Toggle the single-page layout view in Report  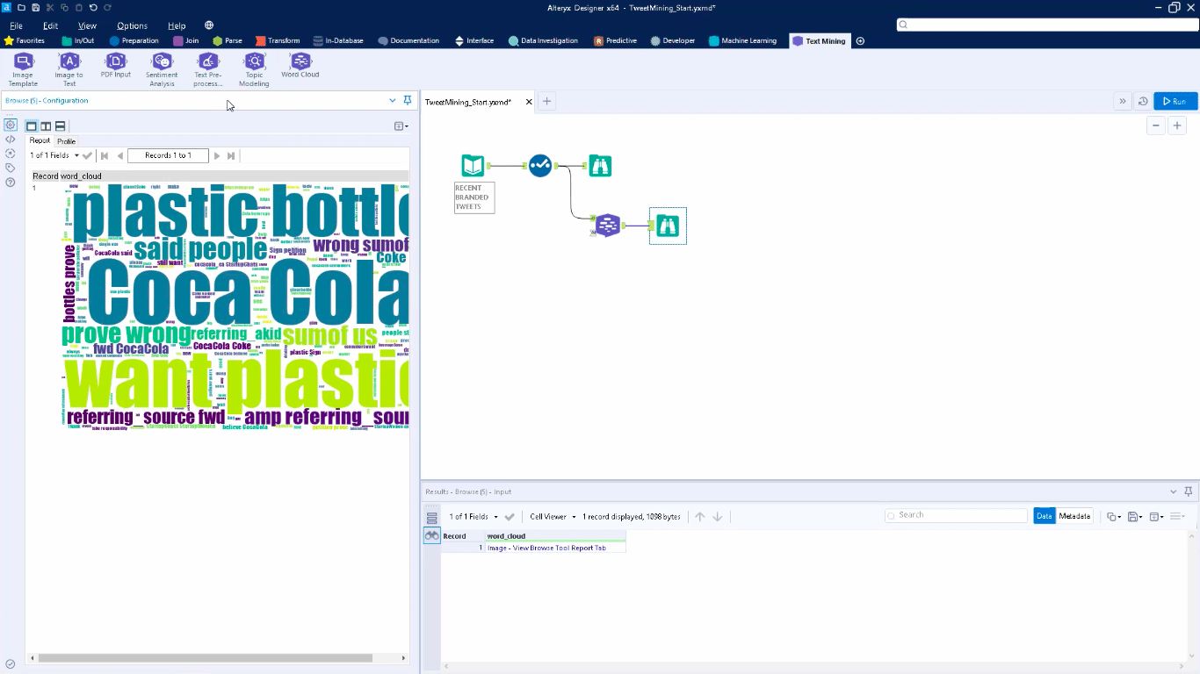click(30, 125)
